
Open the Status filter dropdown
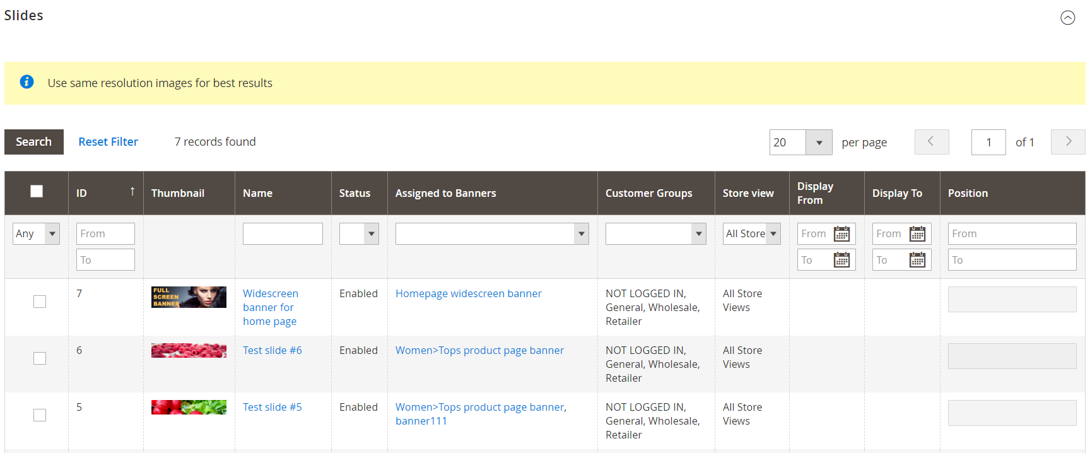coord(359,233)
